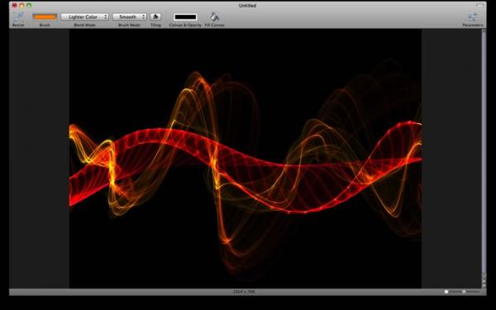The height and width of the screenshot is (310, 496).
Task: Toggle the Tiling button
Action: point(155,17)
